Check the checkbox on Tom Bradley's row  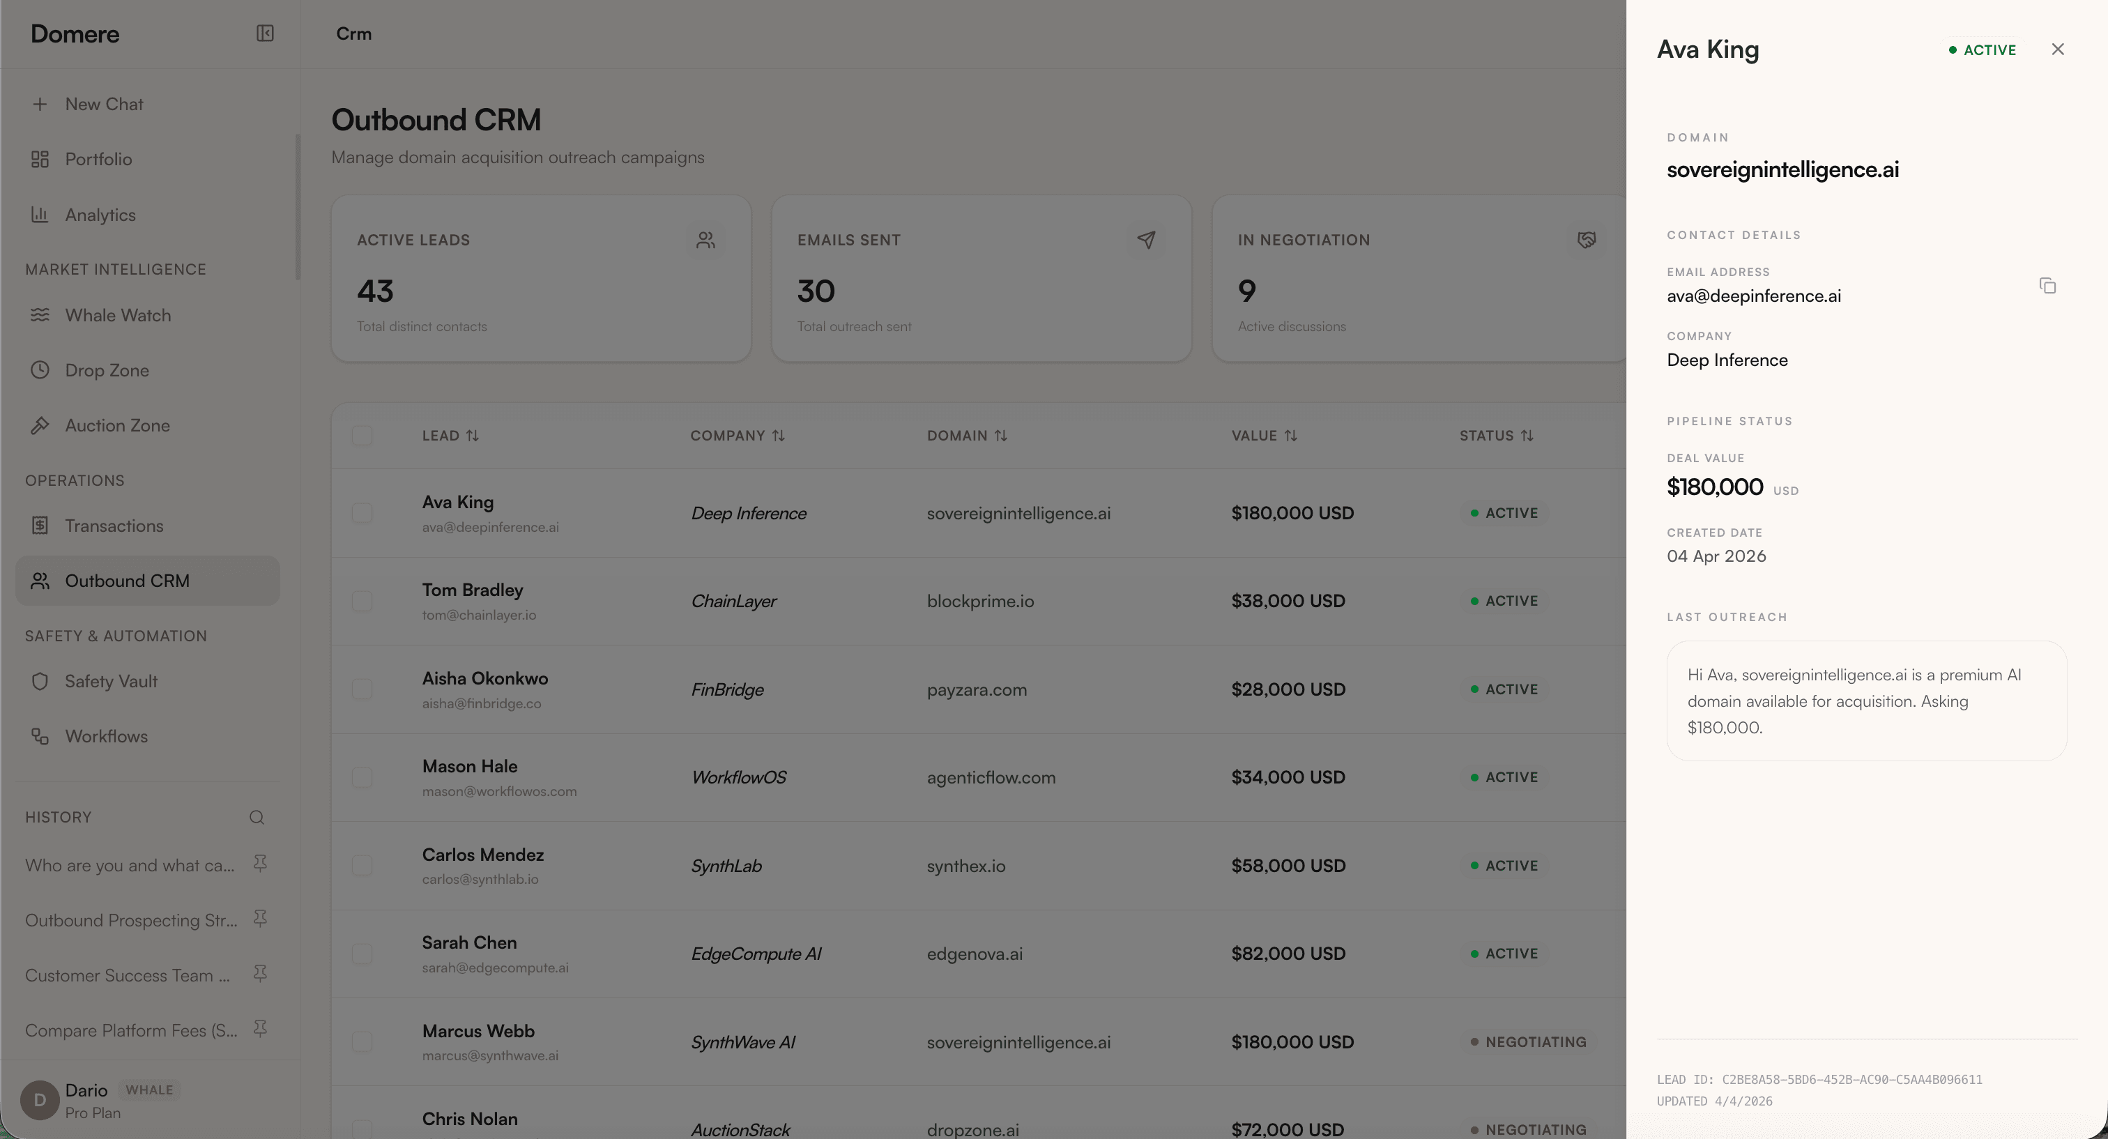point(362,601)
